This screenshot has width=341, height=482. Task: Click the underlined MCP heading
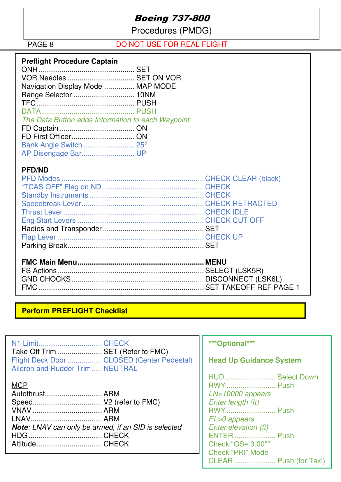pos(20,385)
